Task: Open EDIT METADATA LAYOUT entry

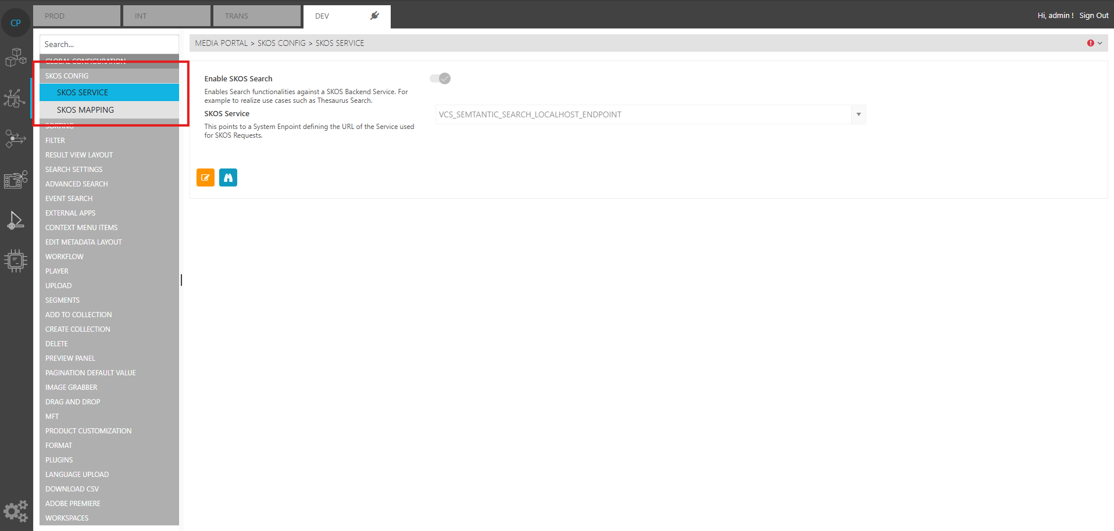Action: click(109, 242)
